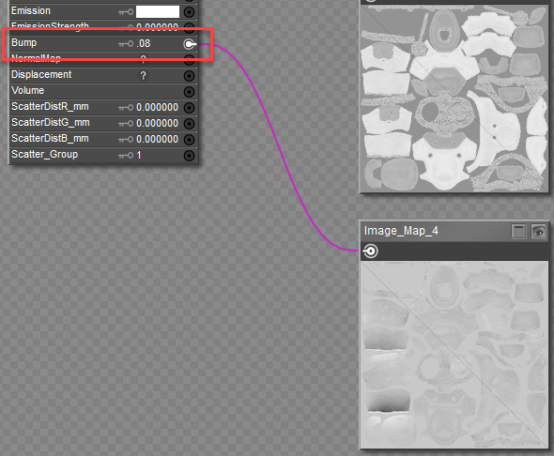
Task: Click the connected Bump socket
Action: pos(190,44)
